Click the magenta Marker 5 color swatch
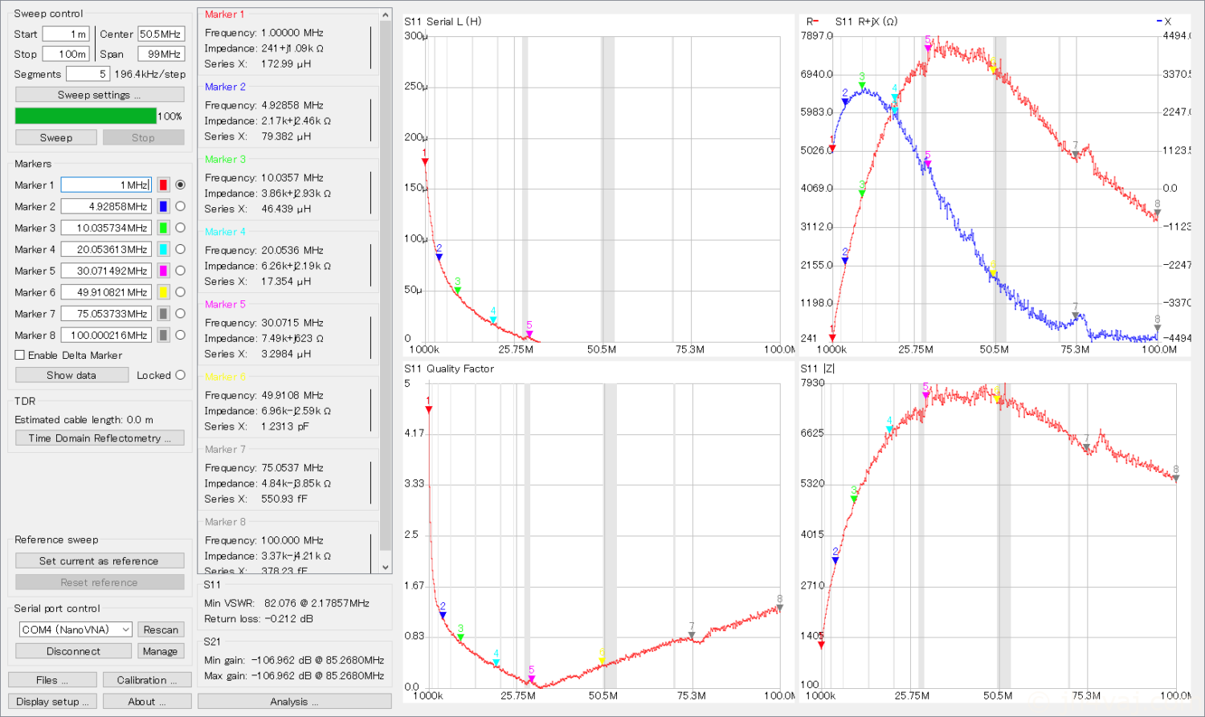Image resolution: width=1205 pixels, height=717 pixels. tap(163, 271)
